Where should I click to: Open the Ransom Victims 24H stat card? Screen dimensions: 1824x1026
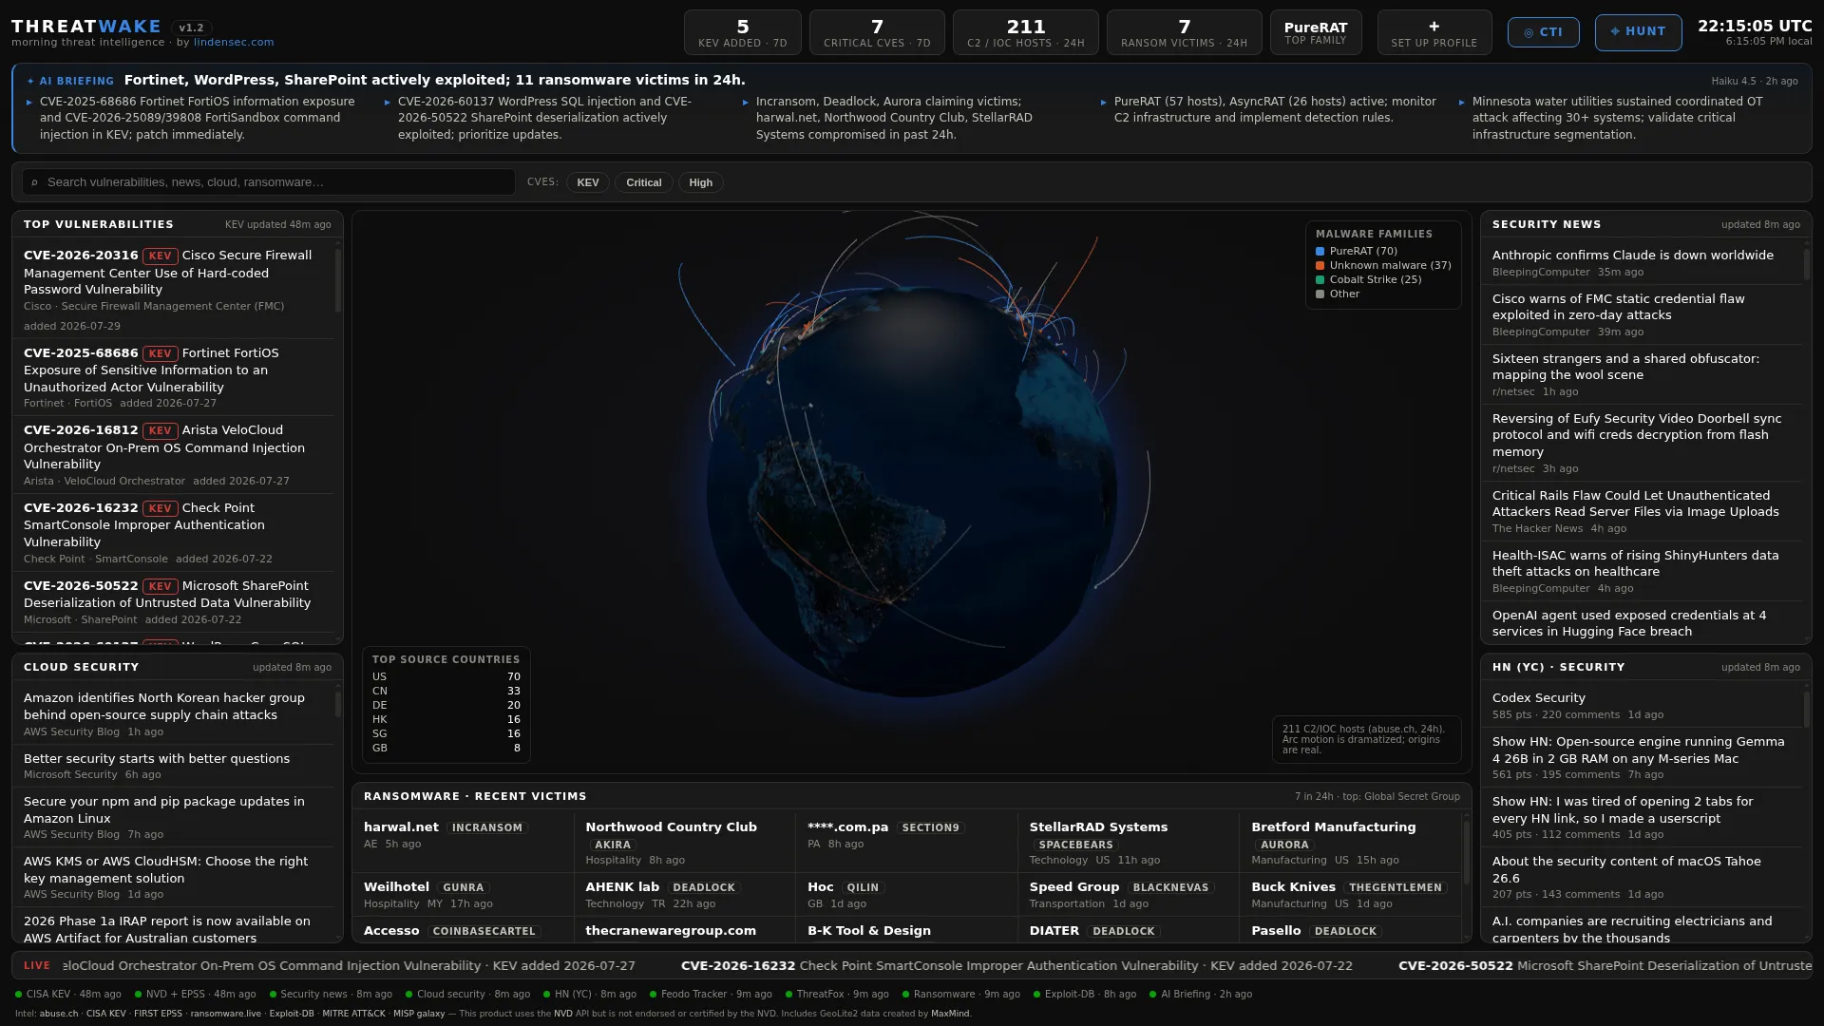tap(1184, 32)
